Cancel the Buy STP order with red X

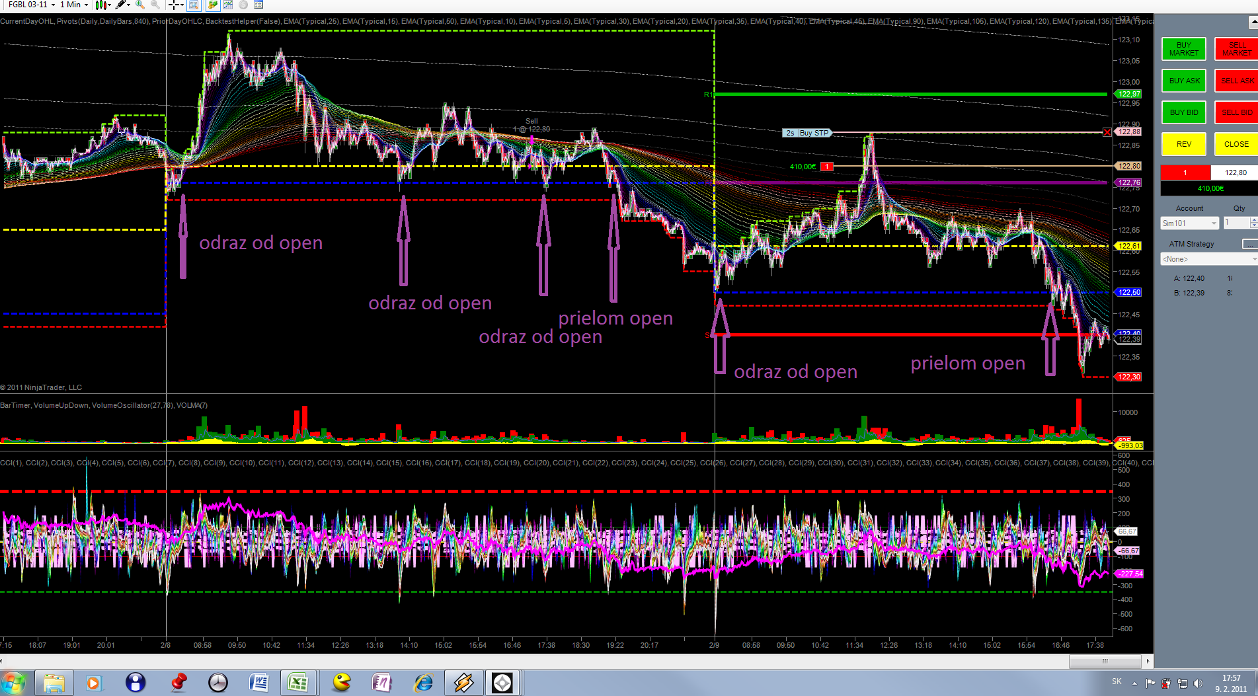[1107, 133]
